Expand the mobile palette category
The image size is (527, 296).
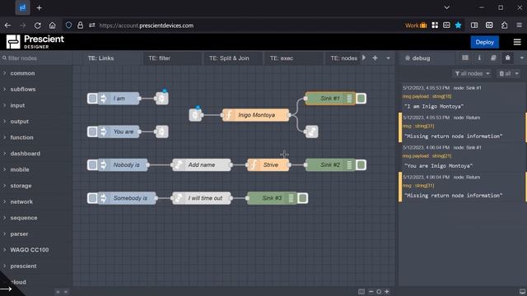click(20, 169)
